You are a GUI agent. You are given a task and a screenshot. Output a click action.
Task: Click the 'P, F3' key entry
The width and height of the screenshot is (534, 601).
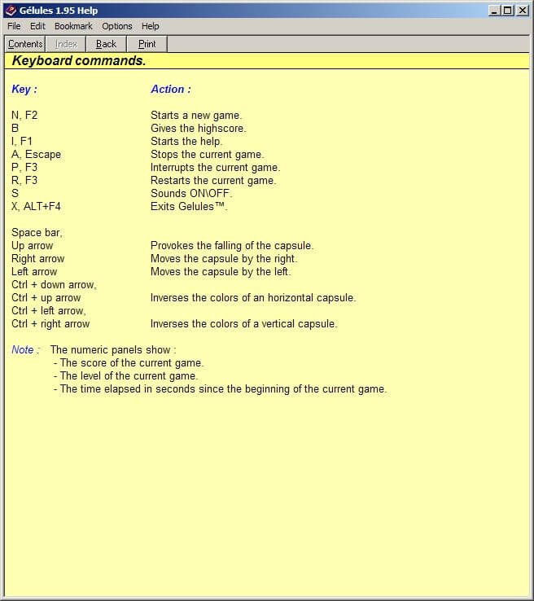tap(24, 167)
